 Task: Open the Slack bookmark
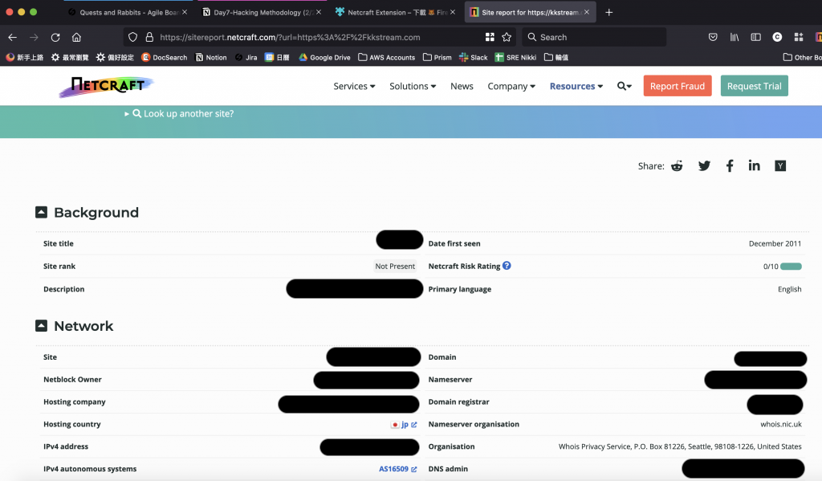coord(474,57)
